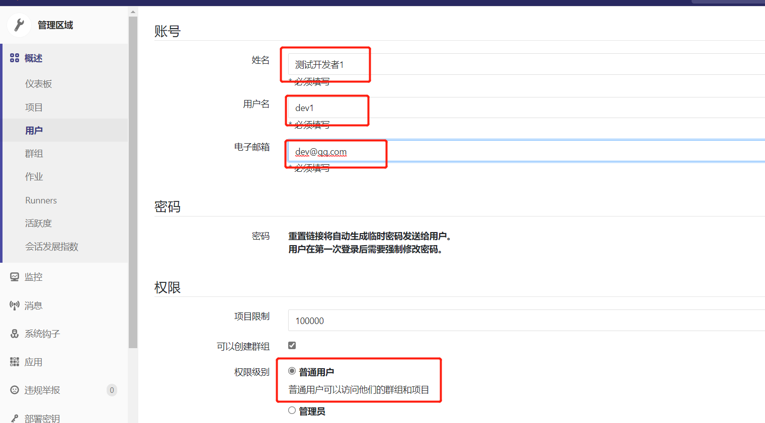765x423 pixels.
Task: Select the 概述 overview grid icon
Action: point(14,58)
